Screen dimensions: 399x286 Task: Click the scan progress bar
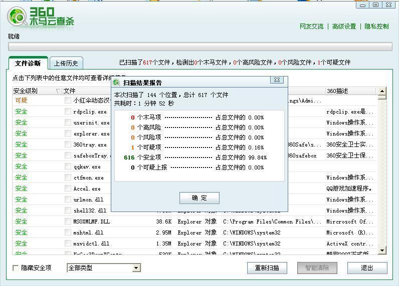200,46
